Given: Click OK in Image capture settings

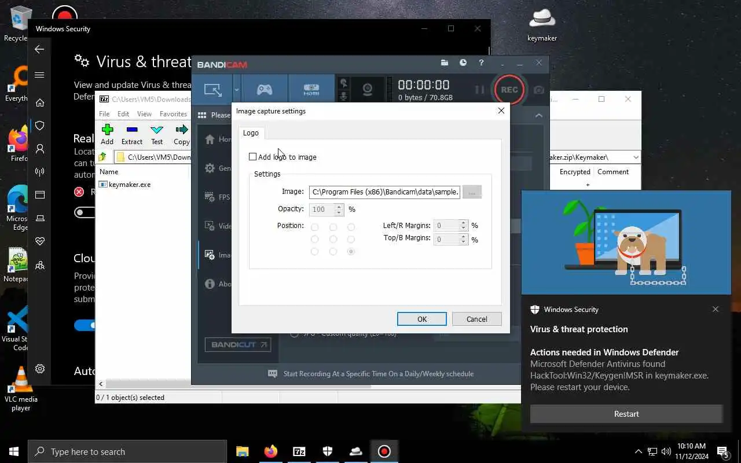Looking at the screenshot, I should pyautogui.click(x=422, y=319).
